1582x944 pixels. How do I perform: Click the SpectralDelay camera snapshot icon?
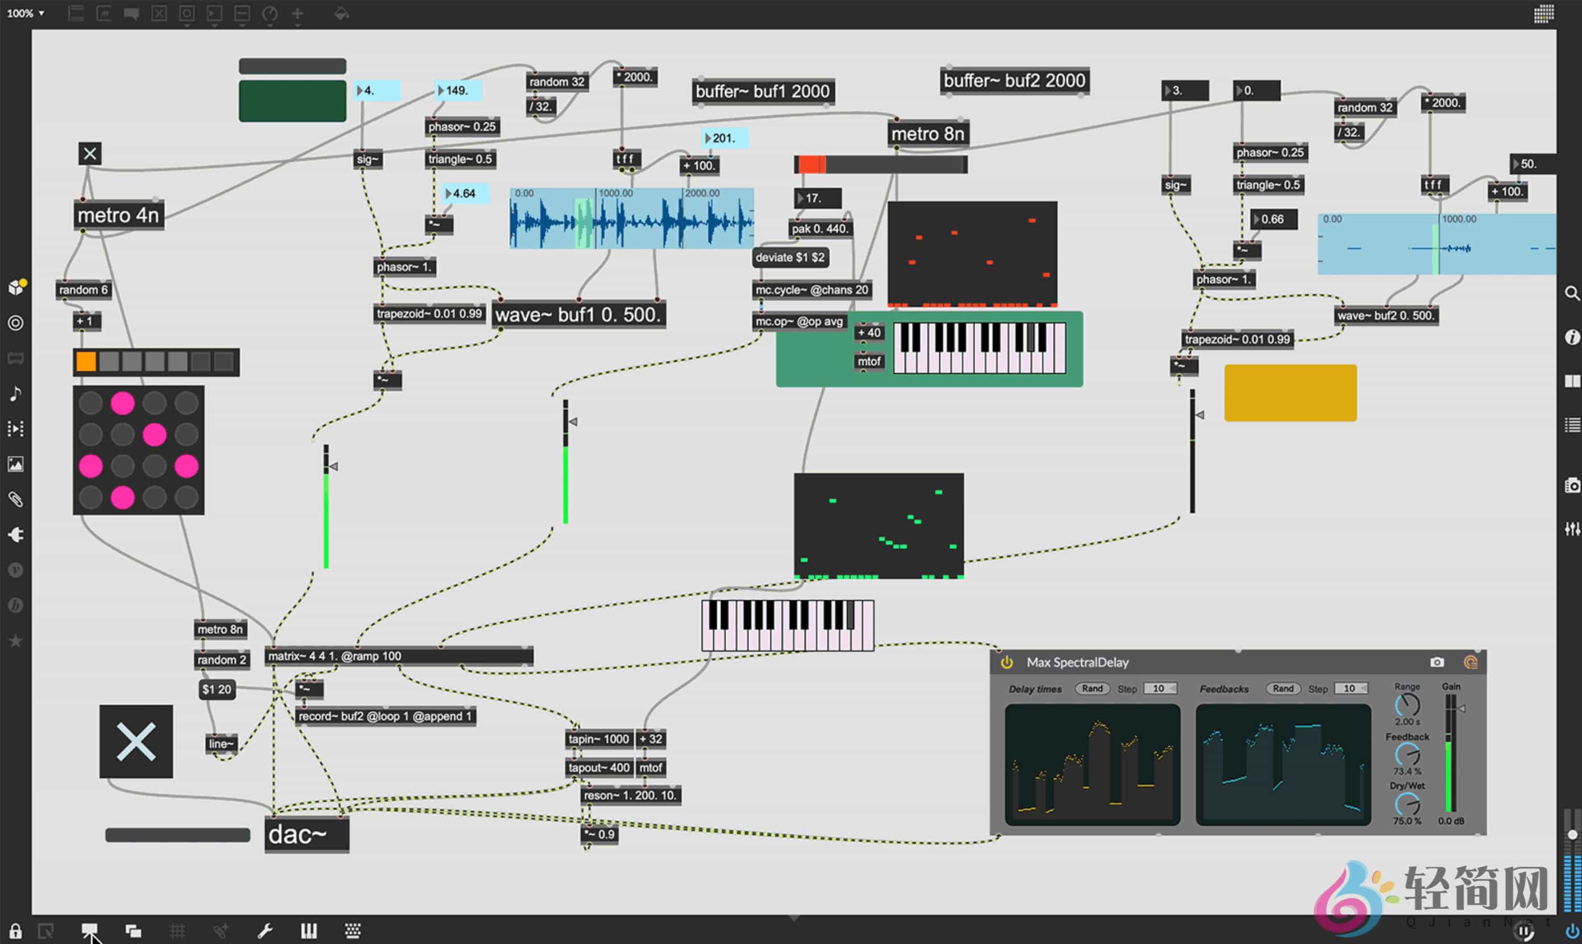click(1437, 662)
